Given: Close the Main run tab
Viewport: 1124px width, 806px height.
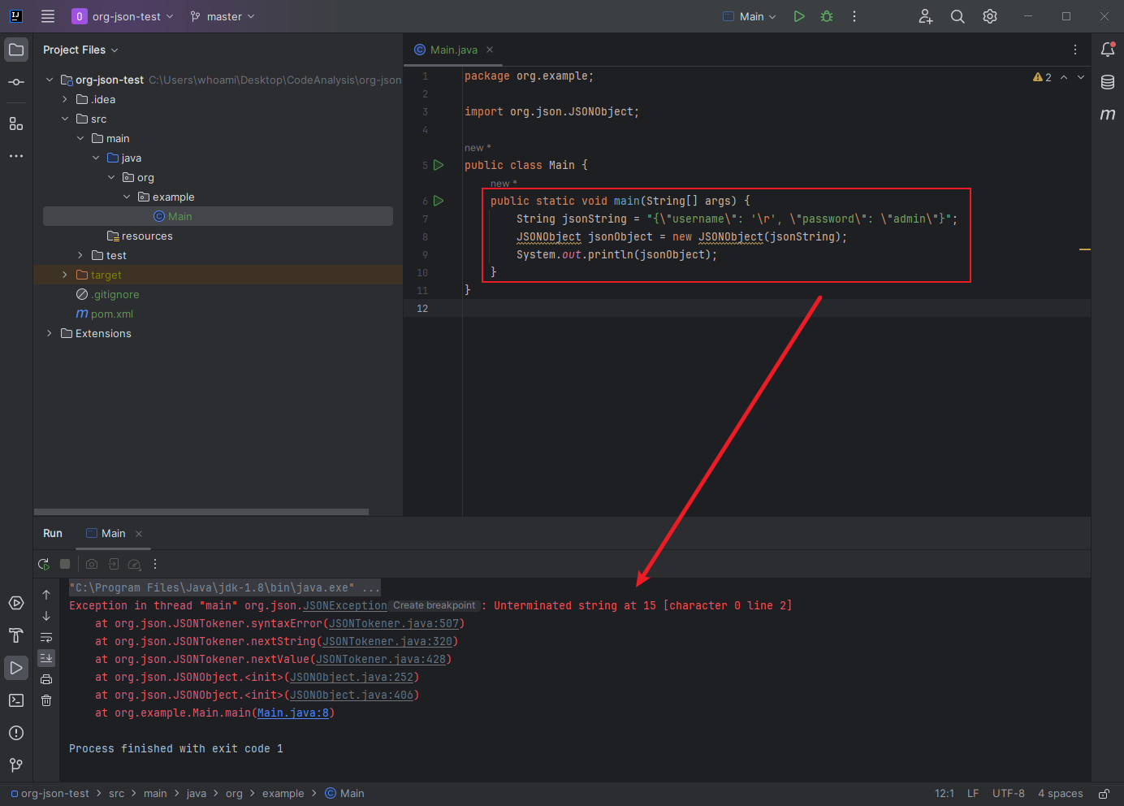Looking at the screenshot, I should pyautogui.click(x=139, y=534).
